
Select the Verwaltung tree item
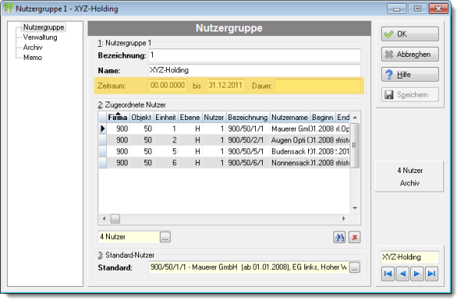[x=40, y=38]
